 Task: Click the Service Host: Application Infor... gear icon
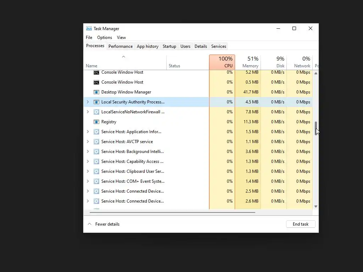click(x=96, y=132)
